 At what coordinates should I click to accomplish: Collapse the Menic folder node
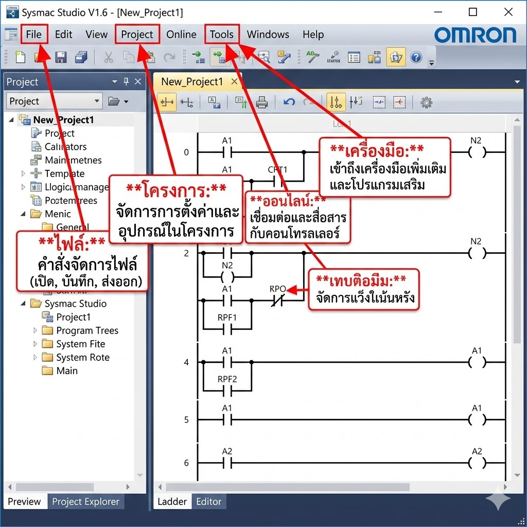click(x=23, y=214)
